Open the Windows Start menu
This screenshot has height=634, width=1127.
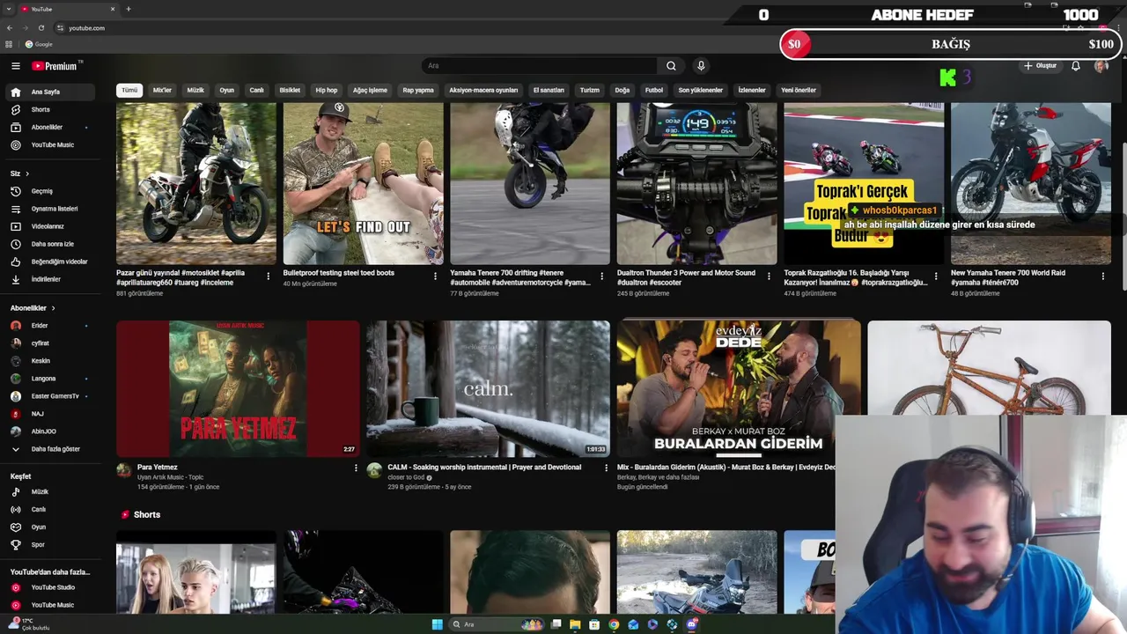coord(438,624)
